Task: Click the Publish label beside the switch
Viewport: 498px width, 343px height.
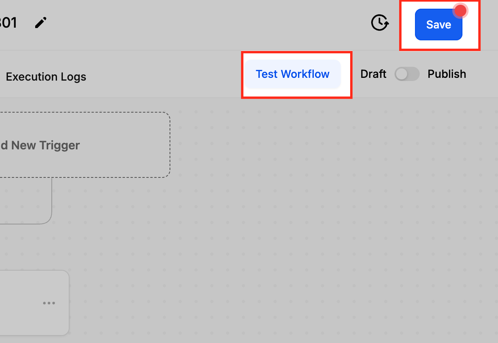Action: pos(447,74)
